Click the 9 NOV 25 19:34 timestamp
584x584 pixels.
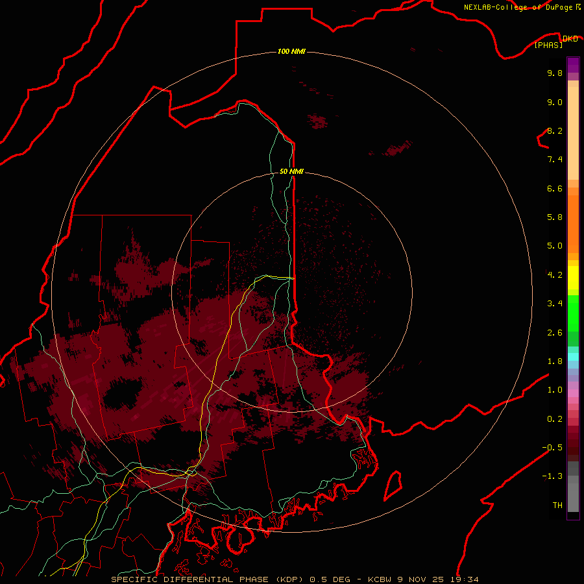click(x=437, y=579)
